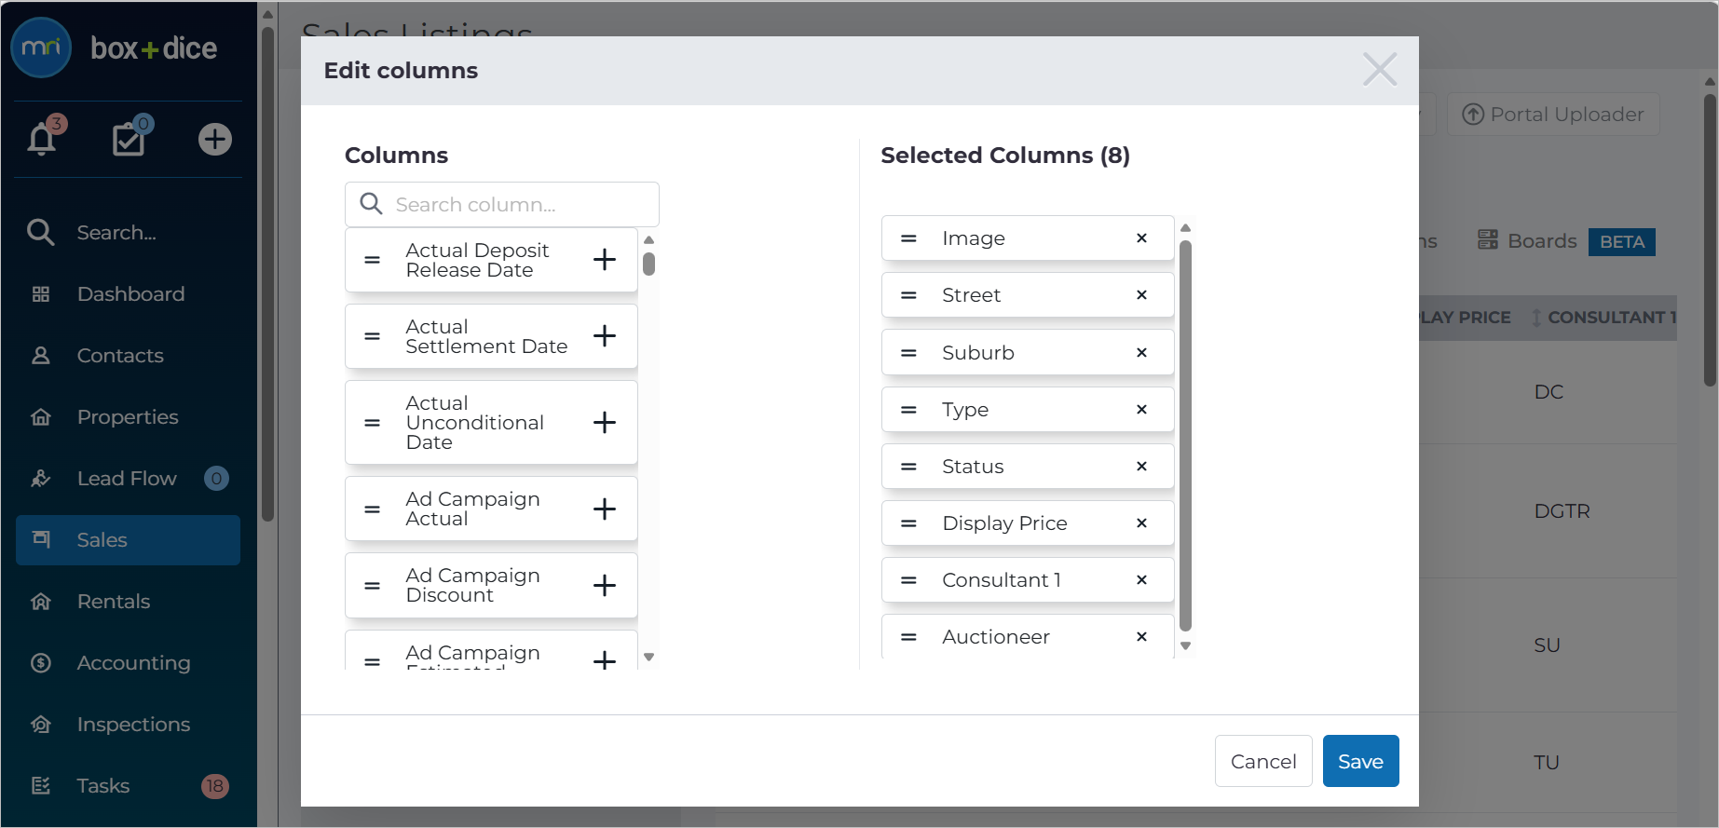
Task: Add the Ad Campaign Actual column
Action: (x=605, y=509)
